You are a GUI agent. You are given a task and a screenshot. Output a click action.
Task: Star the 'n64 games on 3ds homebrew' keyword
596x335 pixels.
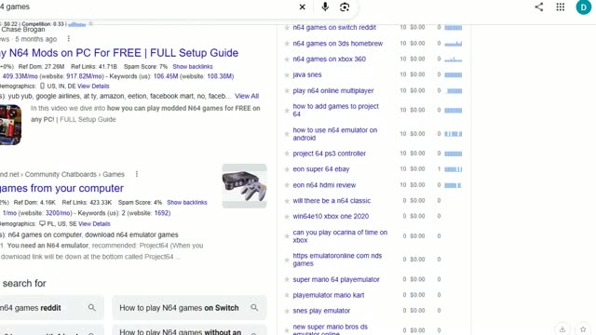point(287,44)
